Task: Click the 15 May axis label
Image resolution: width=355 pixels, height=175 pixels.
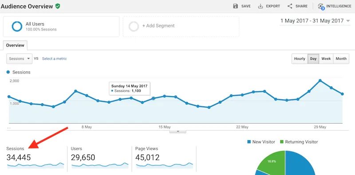Action: pyautogui.click(x=165, y=127)
